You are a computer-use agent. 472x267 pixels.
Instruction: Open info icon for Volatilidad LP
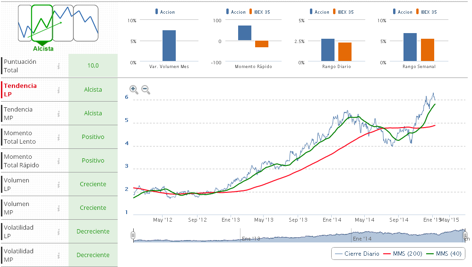click(x=59, y=232)
